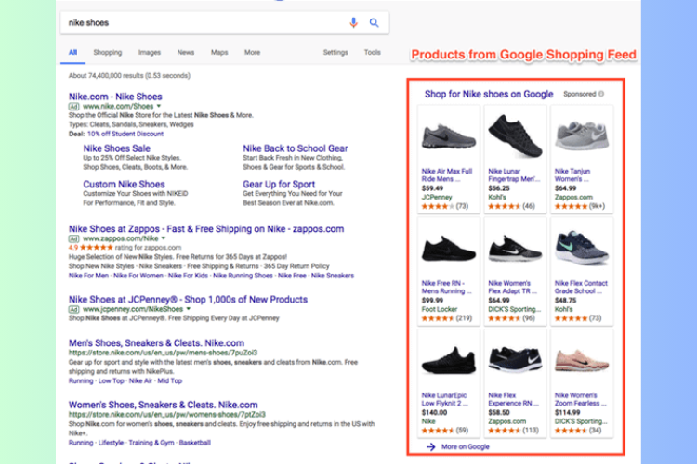Switch to the Maps tab
The height and width of the screenshot is (464, 697).
tap(219, 52)
